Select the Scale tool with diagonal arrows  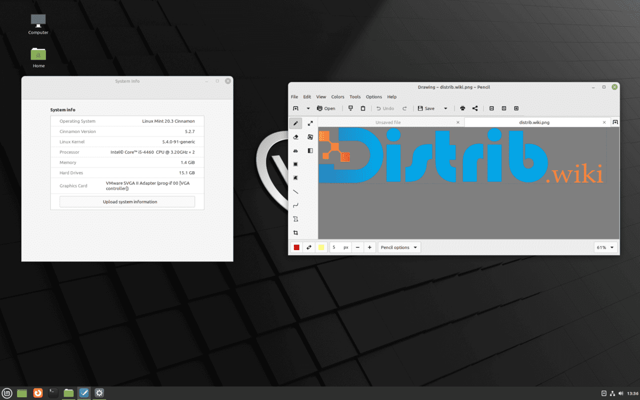coord(310,123)
